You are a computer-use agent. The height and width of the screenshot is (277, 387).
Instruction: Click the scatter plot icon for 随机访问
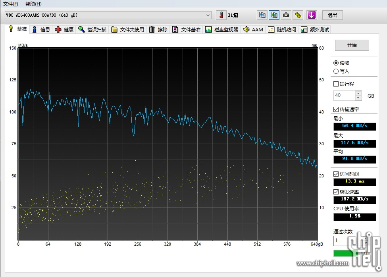(271, 30)
